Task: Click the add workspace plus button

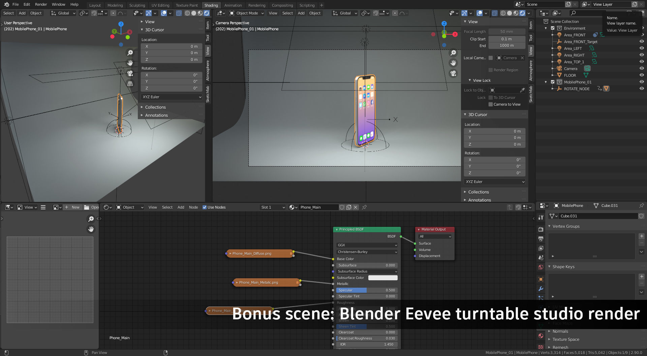Action: [321, 5]
